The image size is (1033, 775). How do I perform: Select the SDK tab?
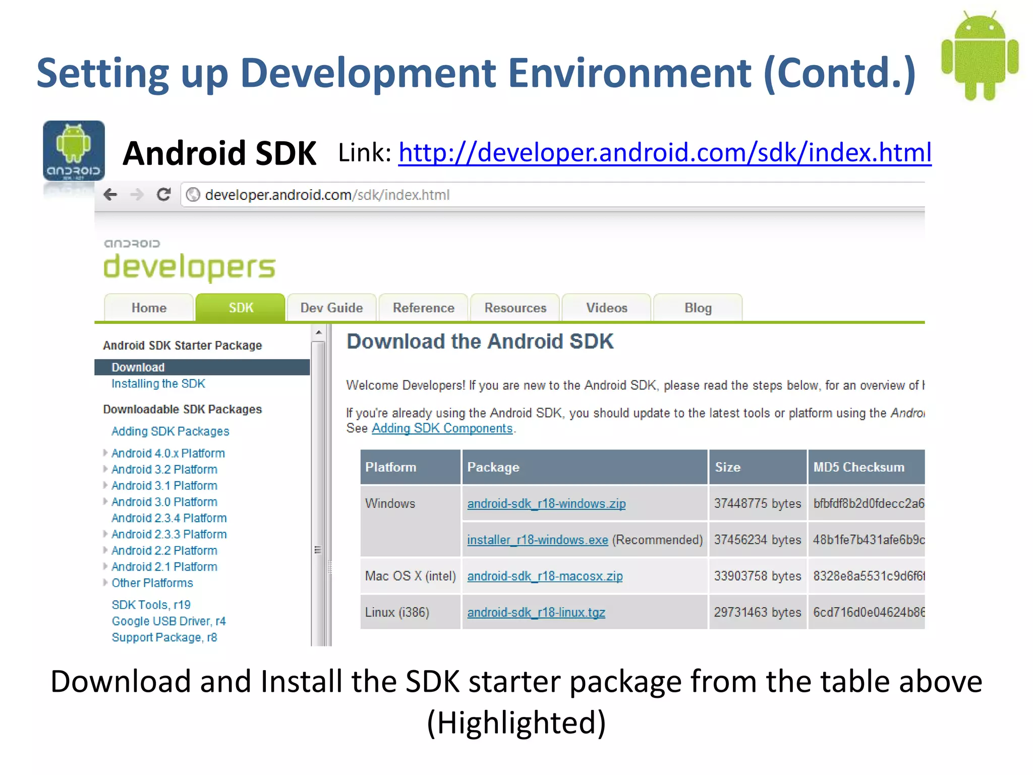tap(241, 308)
